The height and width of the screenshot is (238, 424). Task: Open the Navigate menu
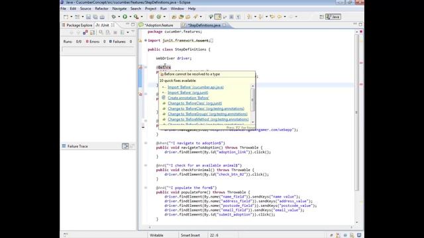pyautogui.click(x=119, y=9)
